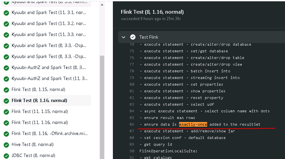Click Test Flink step header title
Viewport: 285px width, 159px height.
pyautogui.click(x=149, y=37)
